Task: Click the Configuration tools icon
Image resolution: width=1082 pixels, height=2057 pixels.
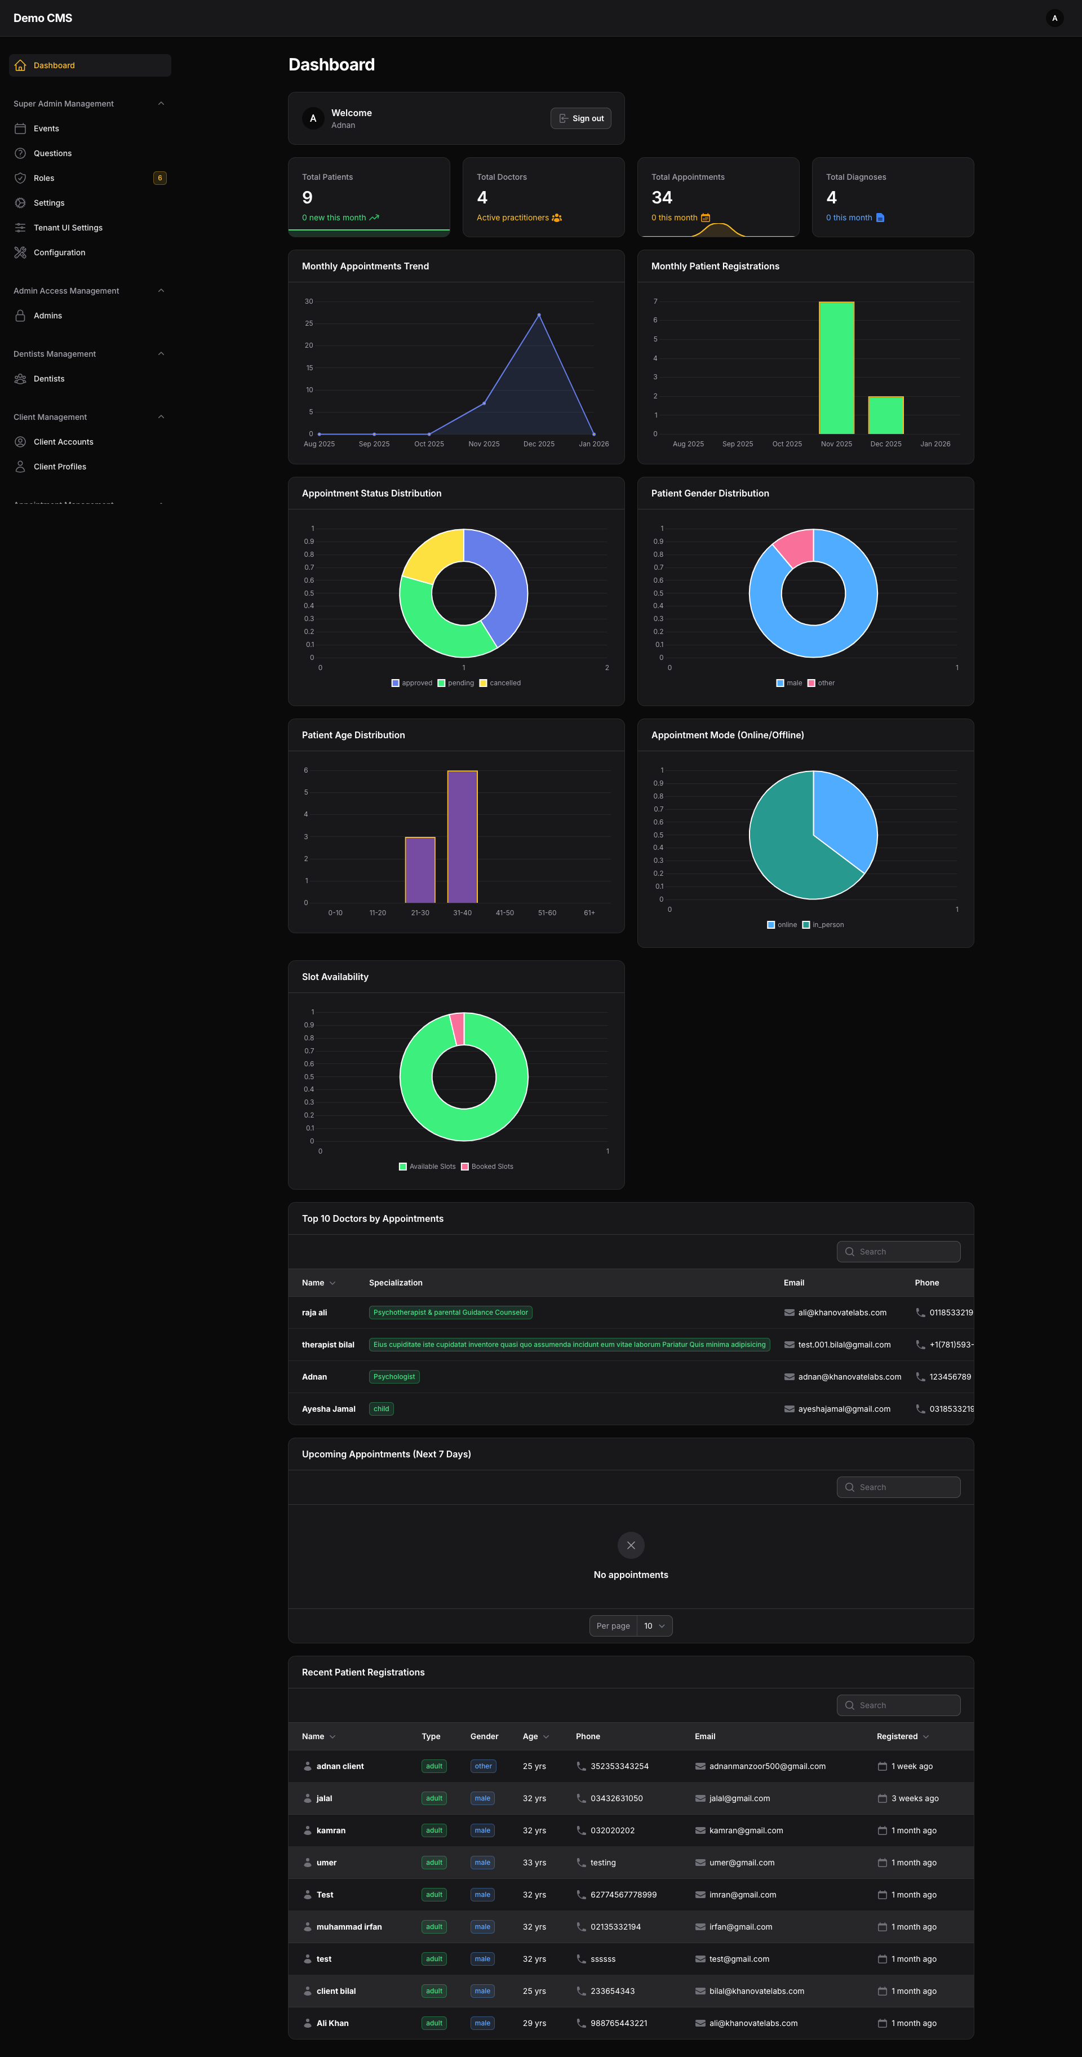Action: coord(21,252)
